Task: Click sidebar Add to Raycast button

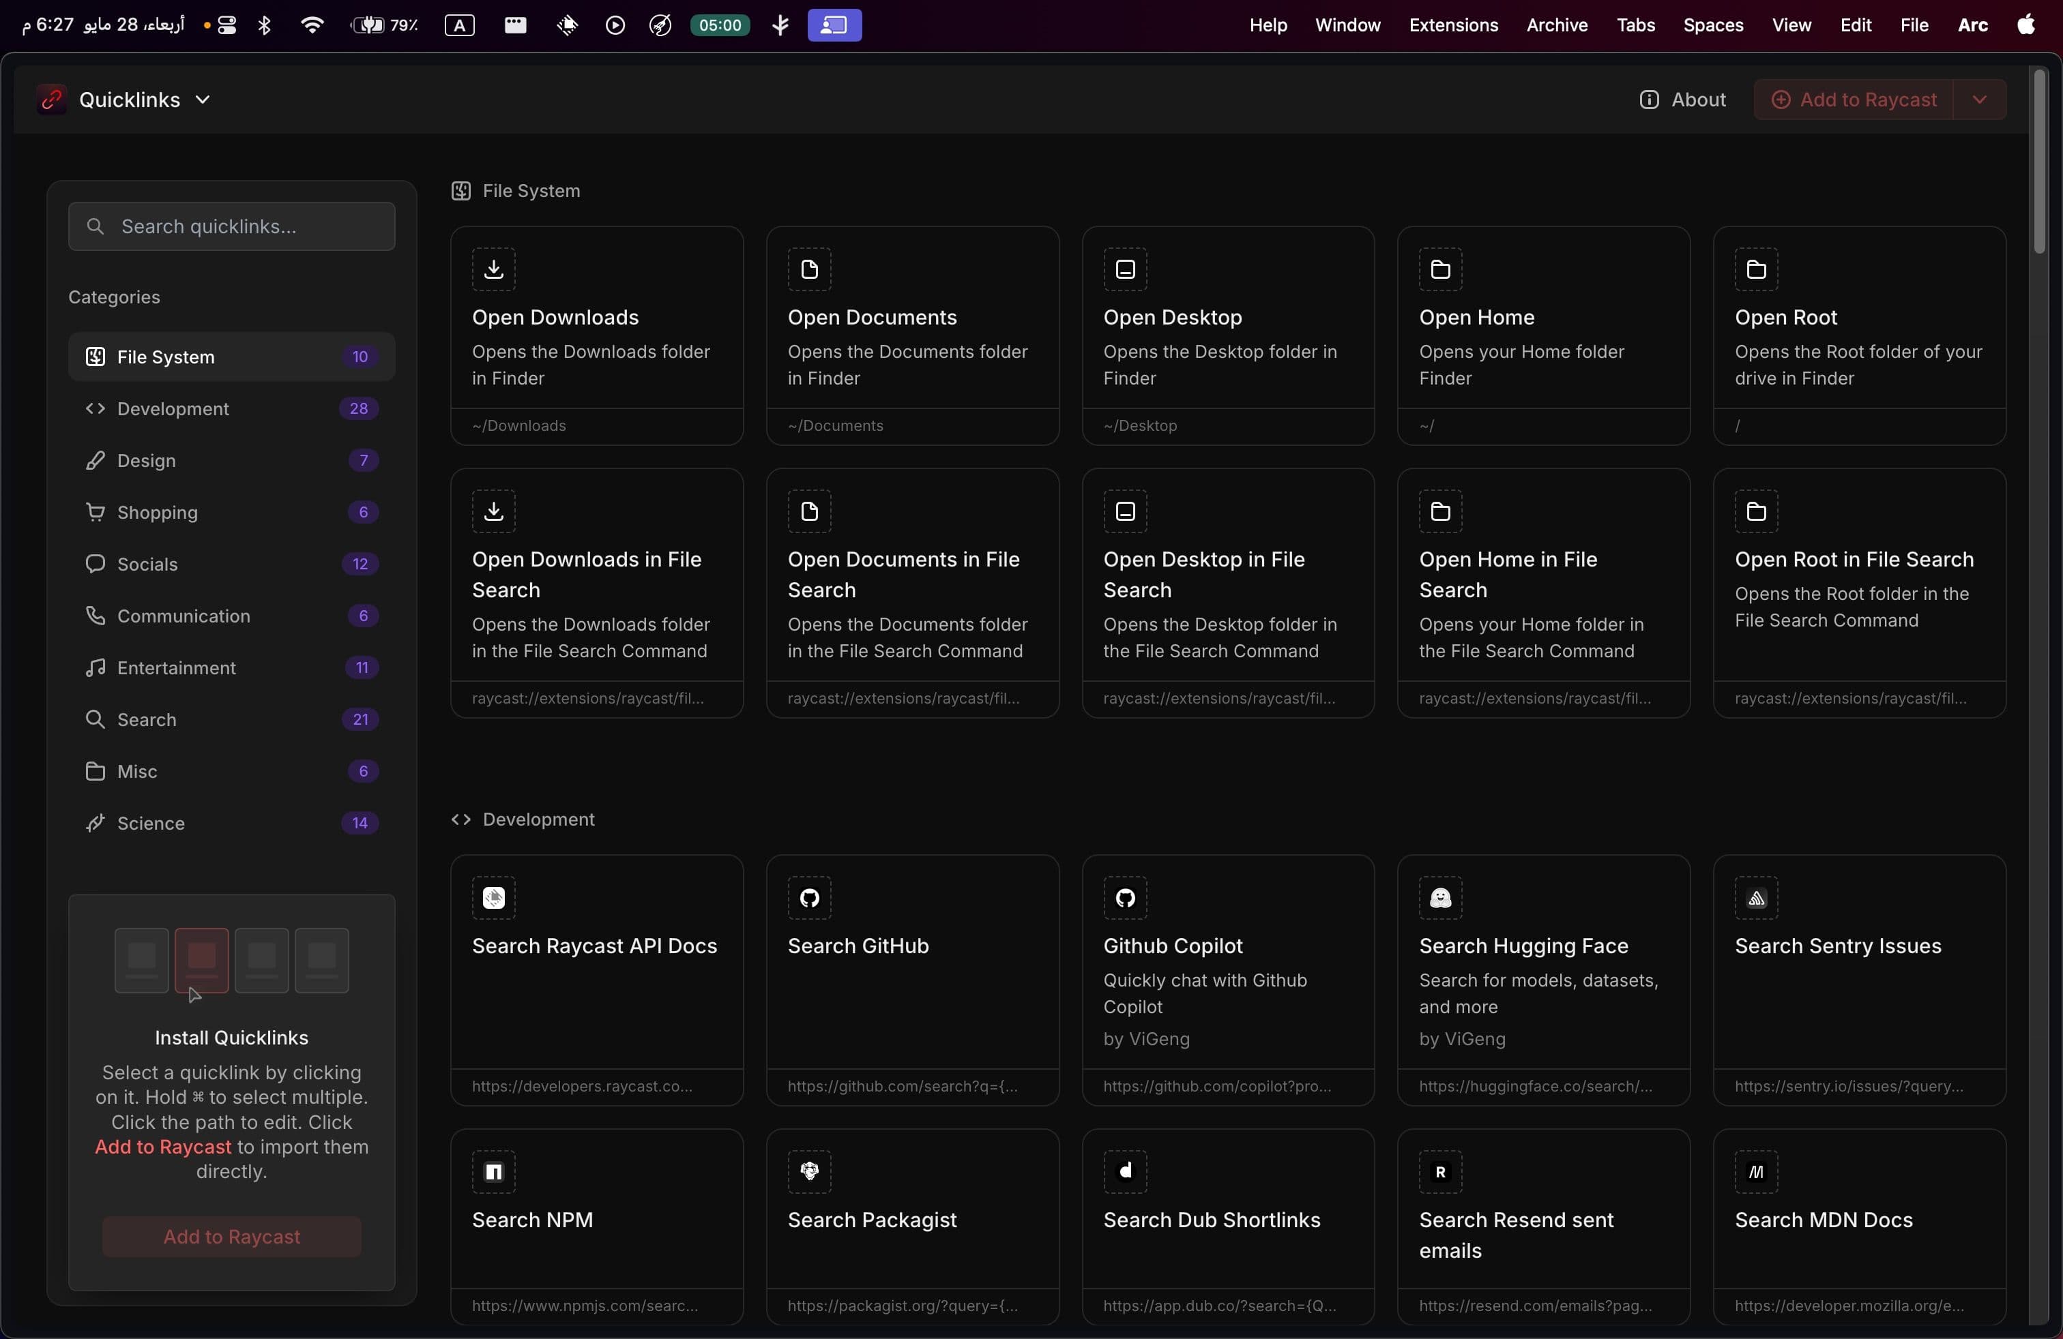Action: click(x=231, y=1236)
